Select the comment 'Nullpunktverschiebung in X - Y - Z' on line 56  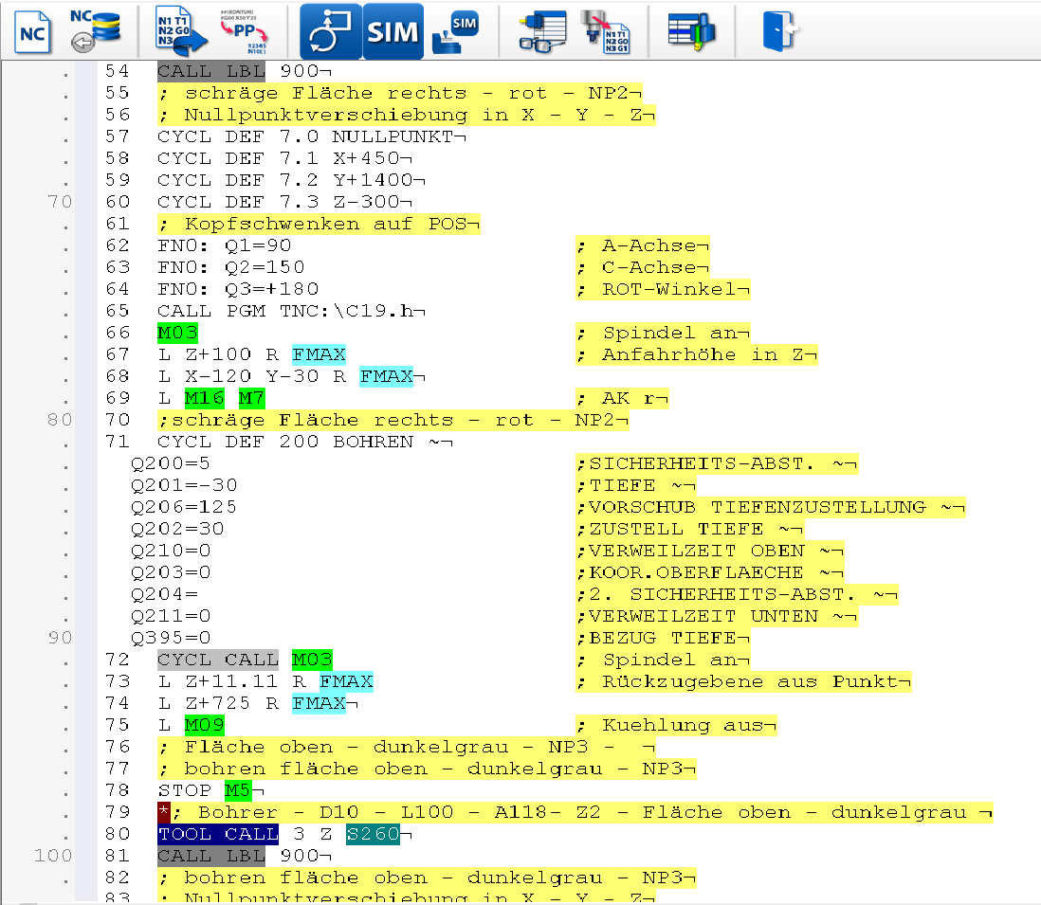(x=407, y=115)
